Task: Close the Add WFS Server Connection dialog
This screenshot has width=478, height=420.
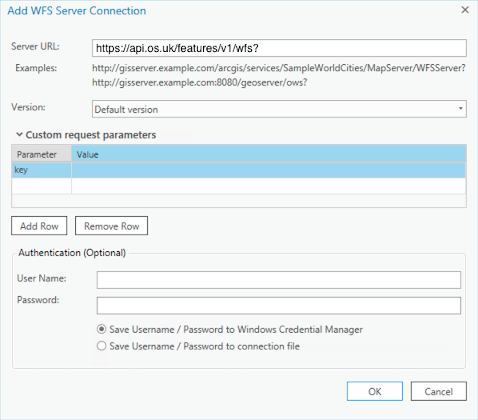Action: [465, 10]
